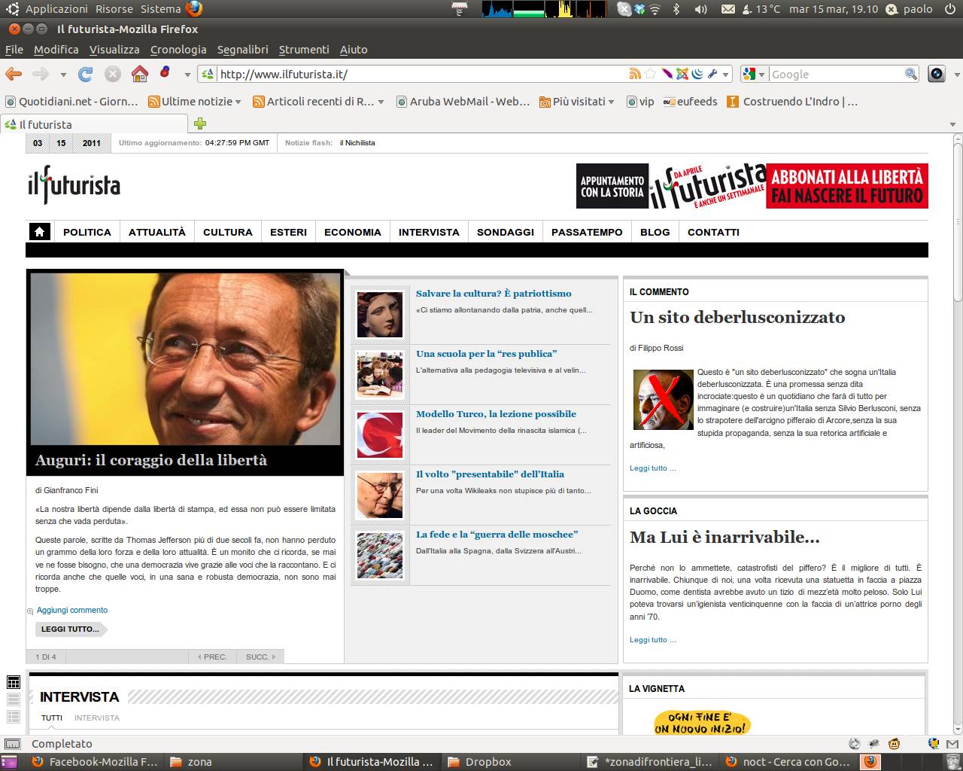Click the status bar smiley face icon
The width and height of the screenshot is (963, 771).
pos(895,744)
